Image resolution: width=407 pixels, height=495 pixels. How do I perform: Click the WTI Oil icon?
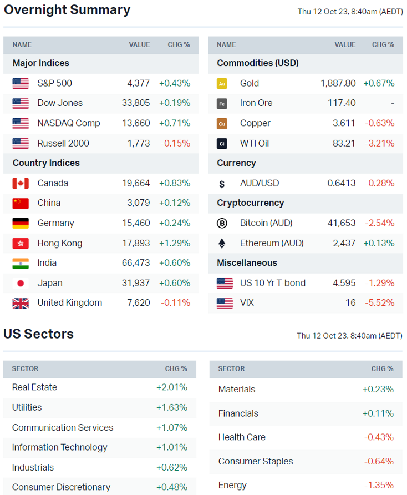pos(222,143)
